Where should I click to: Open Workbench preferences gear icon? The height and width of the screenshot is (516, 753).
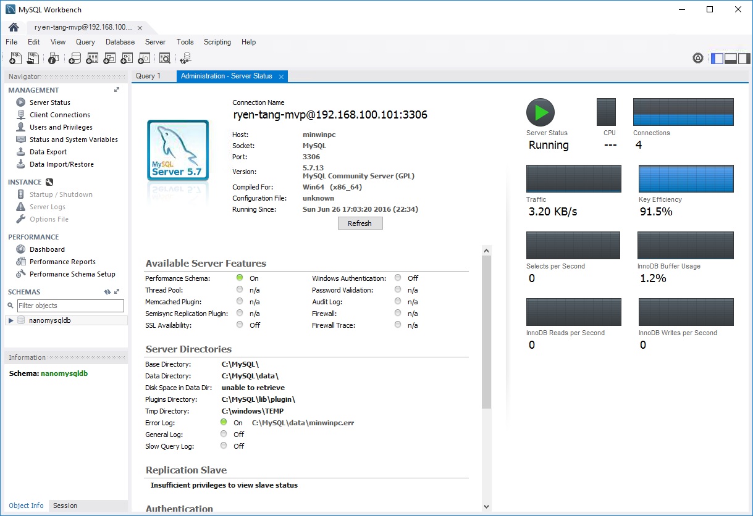pyautogui.click(x=698, y=58)
